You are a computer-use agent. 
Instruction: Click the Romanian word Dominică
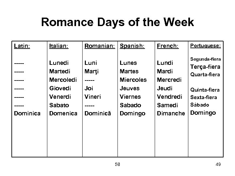(98, 113)
